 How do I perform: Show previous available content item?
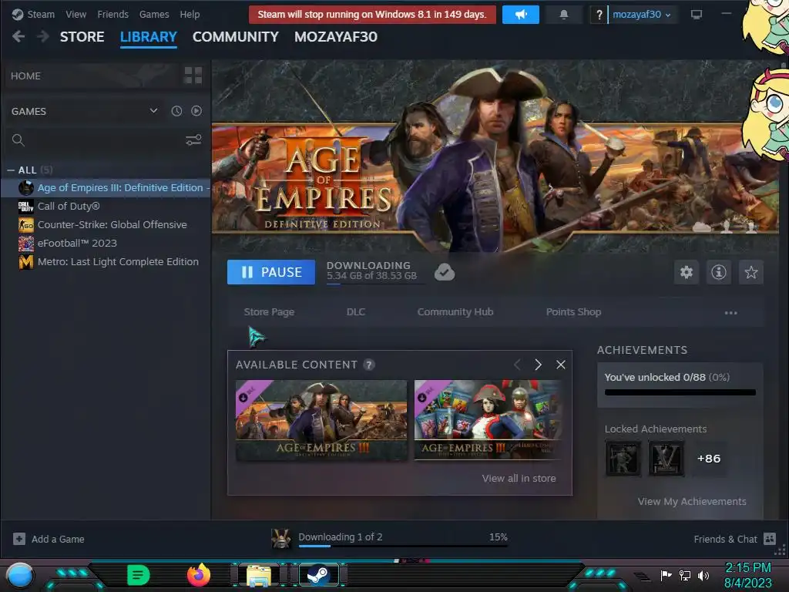pyautogui.click(x=517, y=365)
